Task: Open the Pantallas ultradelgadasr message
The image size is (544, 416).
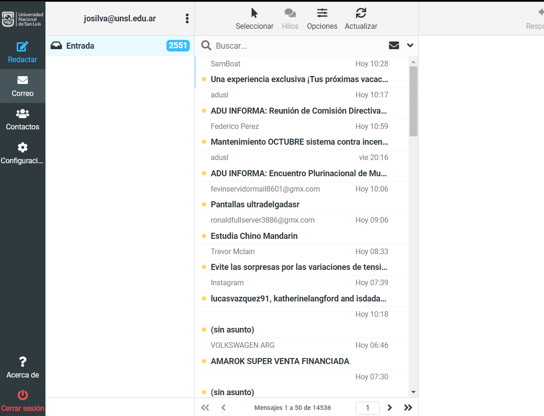Action: (302, 197)
